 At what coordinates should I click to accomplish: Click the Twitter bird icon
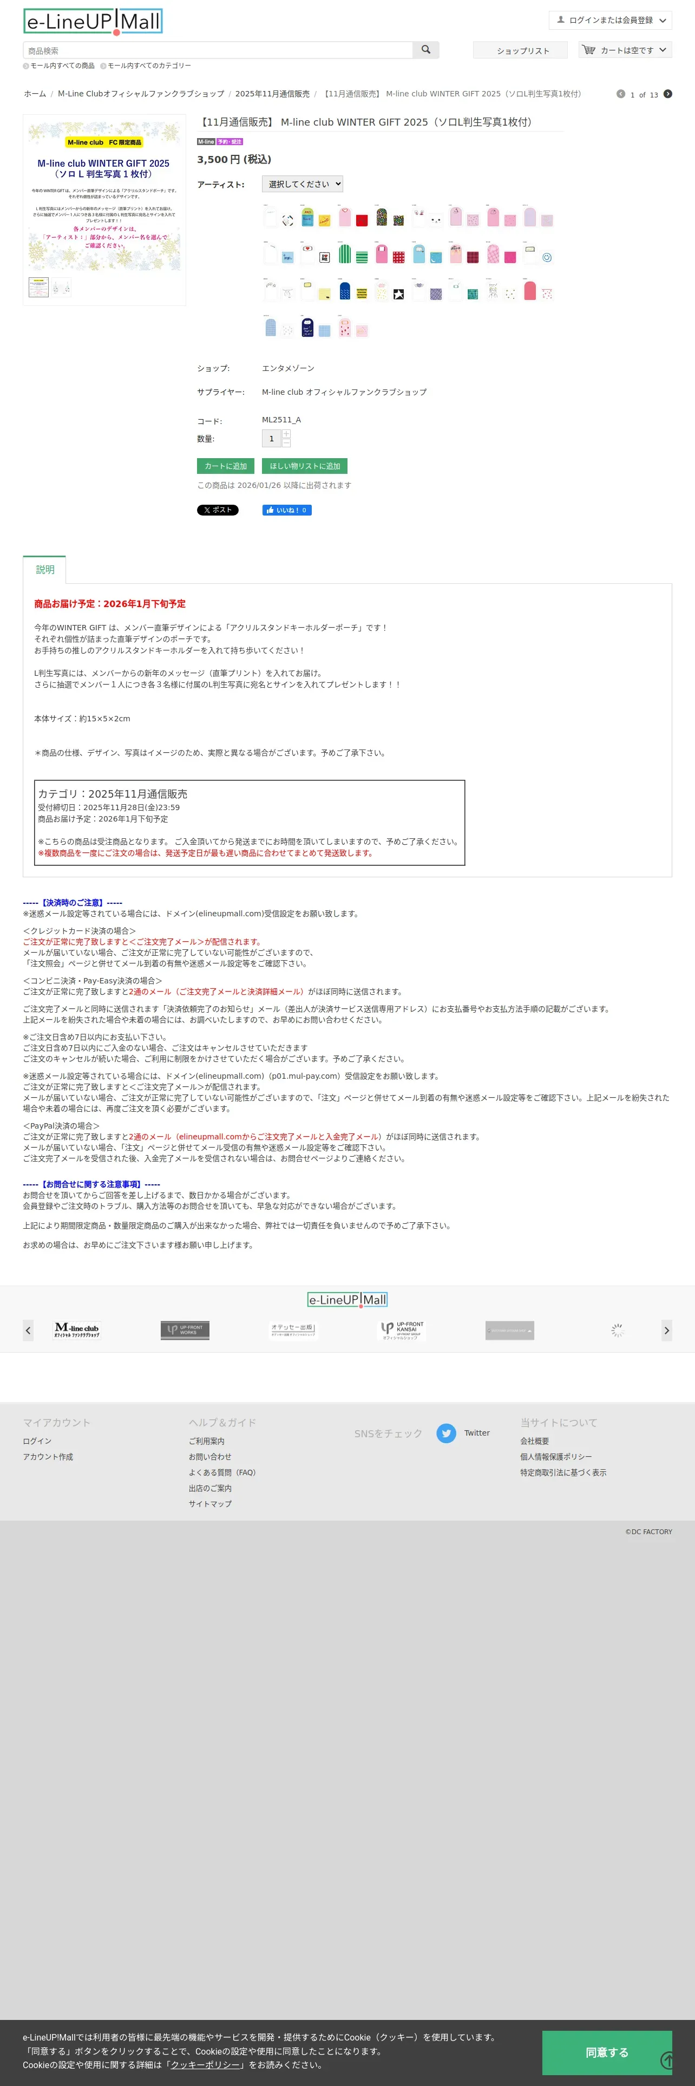[446, 1433]
